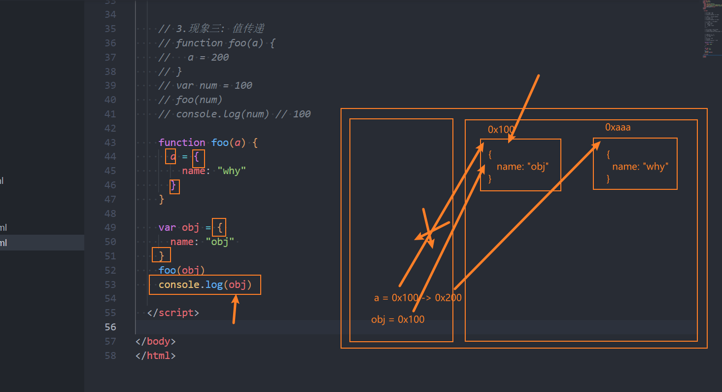Click the commented line "foo(num)"
Image resolution: width=722 pixels, height=392 pixels.
point(191,100)
